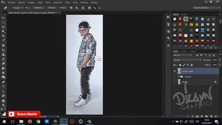222x125 pixels.
Task: Toggle lock image pixels
Action: (x=184, y=65)
